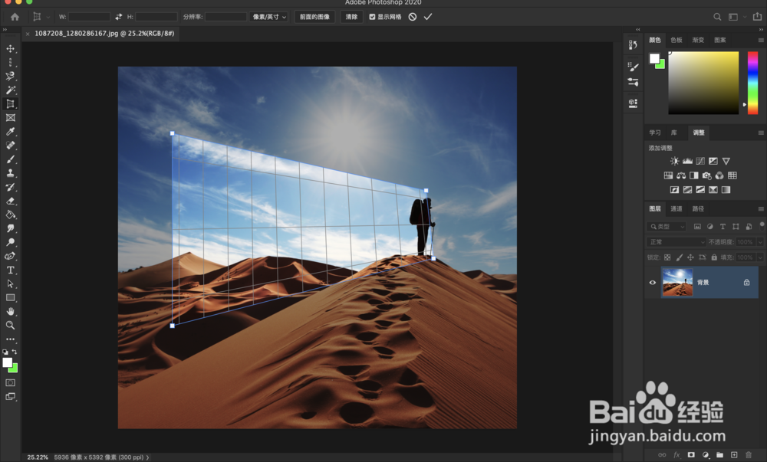Toggle the 显示网格 checkbox
767x462 pixels.
click(372, 17)
